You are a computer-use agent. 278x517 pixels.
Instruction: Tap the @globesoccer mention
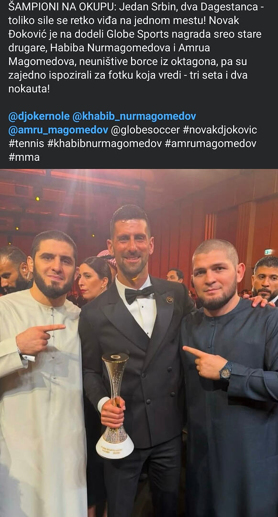tap(145, 130)
